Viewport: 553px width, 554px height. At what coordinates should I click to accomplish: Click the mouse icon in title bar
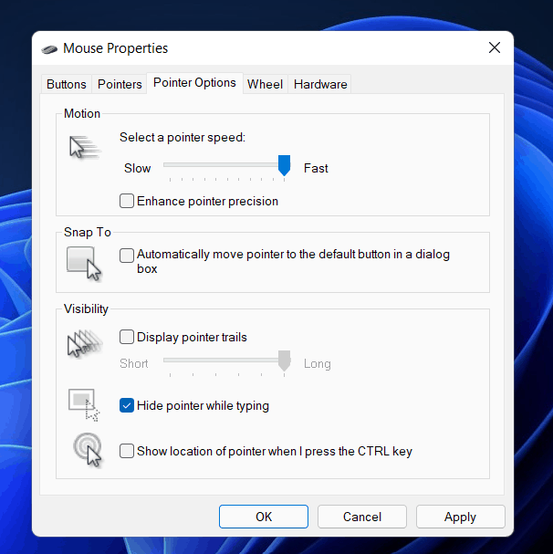pos(50,48)
